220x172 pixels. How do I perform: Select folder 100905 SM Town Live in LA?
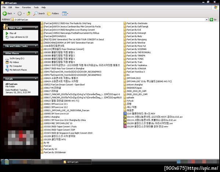55,114
